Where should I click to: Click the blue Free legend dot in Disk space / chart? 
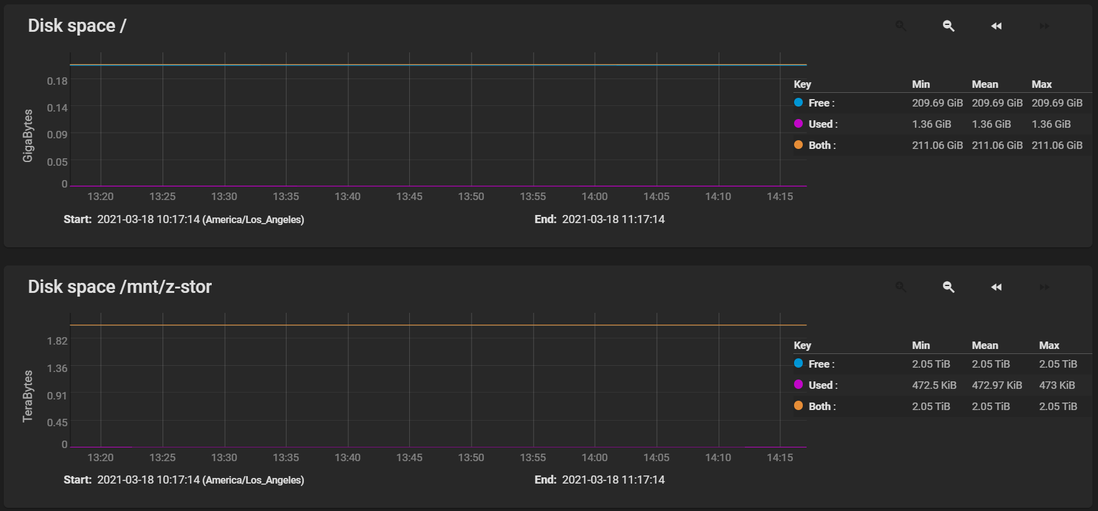pos(798,102)
